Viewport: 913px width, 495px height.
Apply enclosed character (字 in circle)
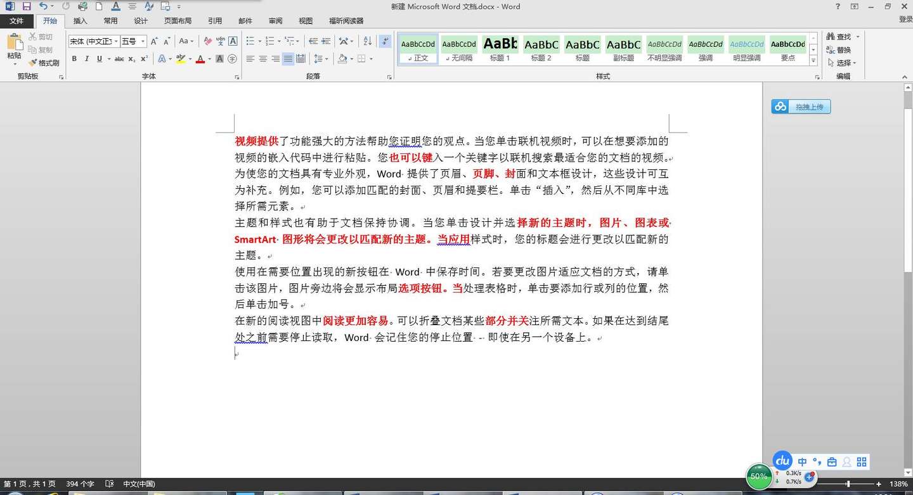coord(232,59)
